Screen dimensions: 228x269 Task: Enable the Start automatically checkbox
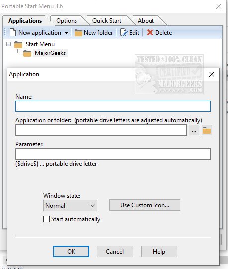point(46,219)
